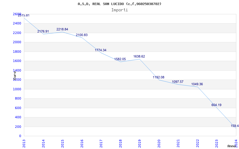Click the y-axis value 1000

click(17, 89)
